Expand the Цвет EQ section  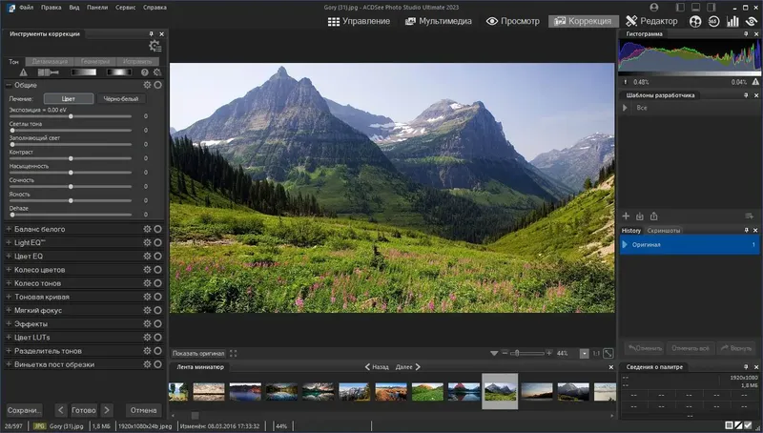pyautogui.click(x=9, y=256)
